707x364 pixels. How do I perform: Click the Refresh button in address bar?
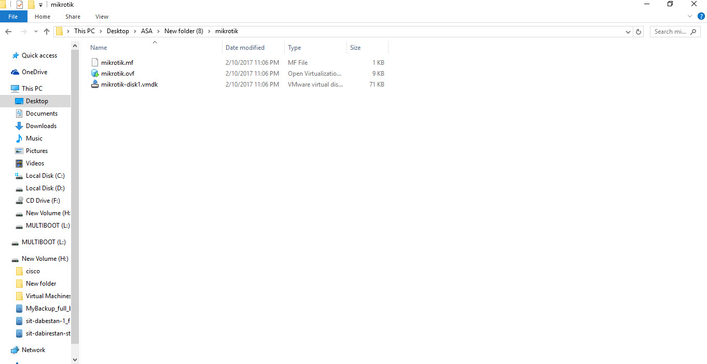639,31
